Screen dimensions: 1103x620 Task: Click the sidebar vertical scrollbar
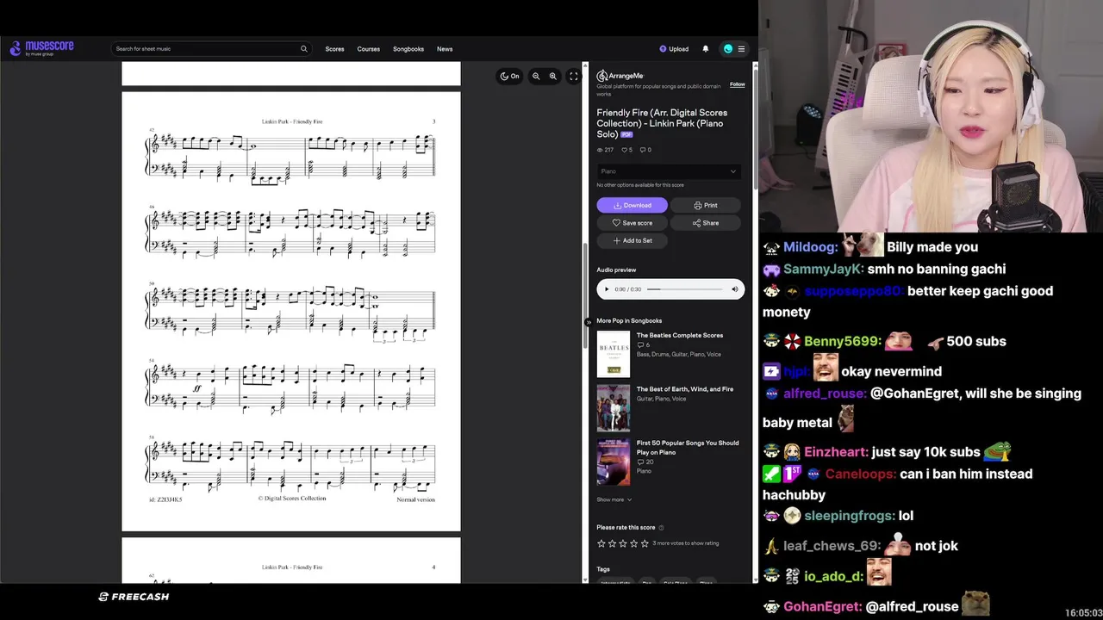pyautogui.click(x=756, y=129)
